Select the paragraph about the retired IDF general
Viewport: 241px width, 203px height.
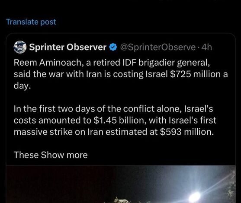(121, 74)
